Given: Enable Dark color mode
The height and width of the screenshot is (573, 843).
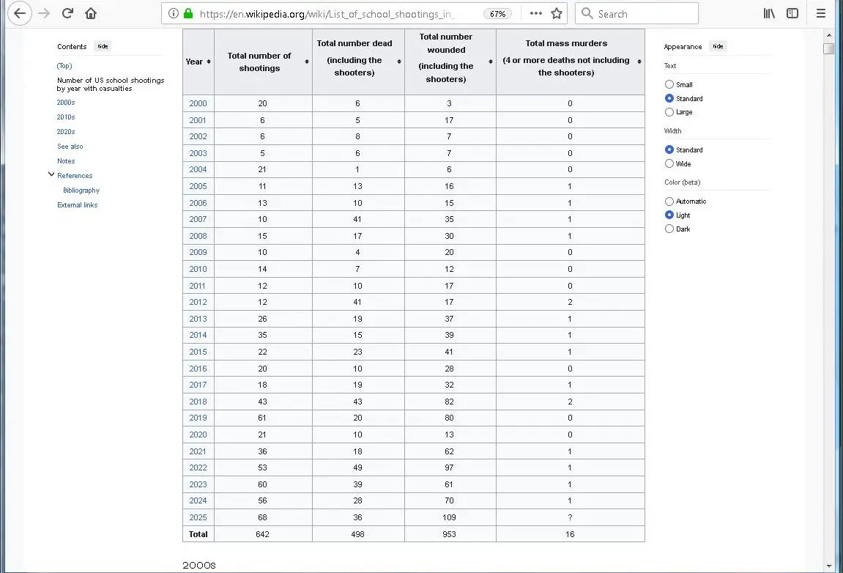Looking at the screenshot, I should click(x=669, y=229).
